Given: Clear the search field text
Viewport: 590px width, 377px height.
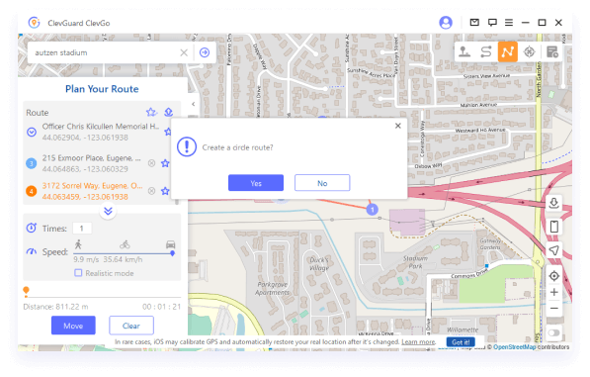Looking at the screenshot, I should [x=184, y=52].
